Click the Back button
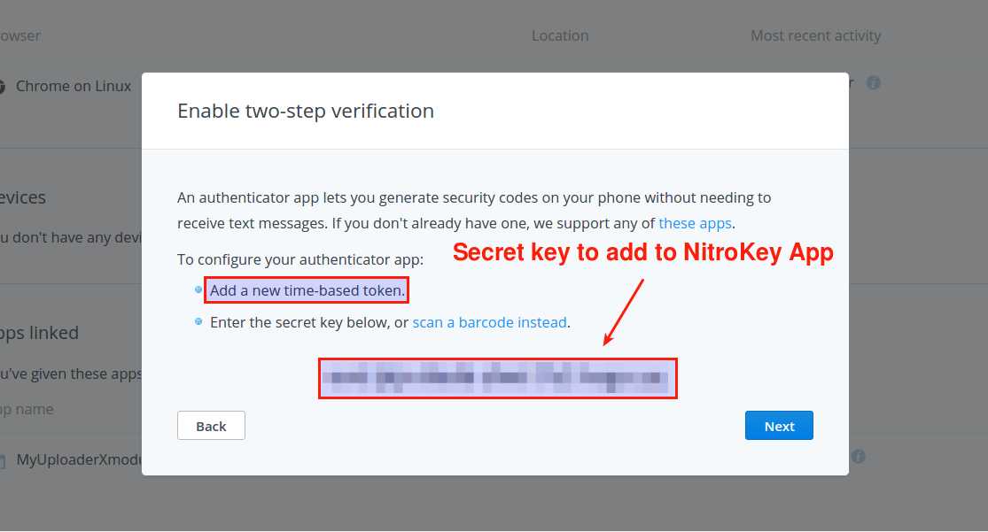Viewport: 988px width, 532px height. pos(211,426)
